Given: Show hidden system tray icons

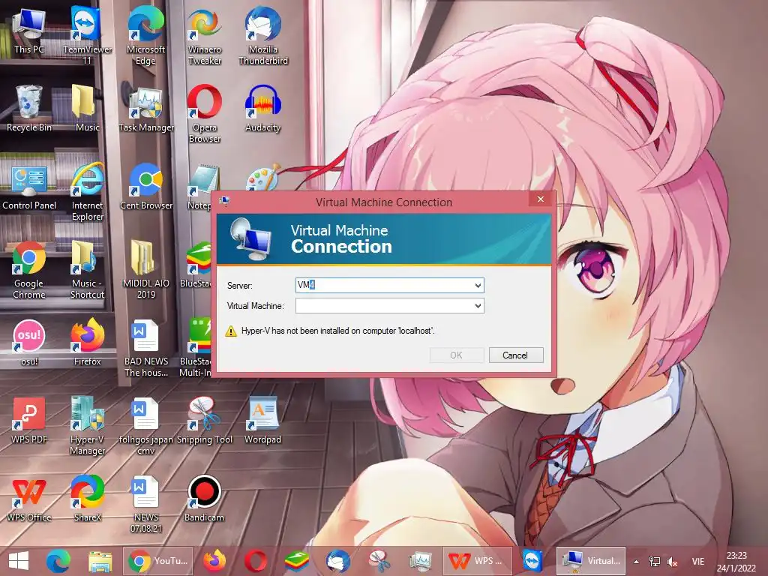Looking at the screenshot, I should 636,562.
